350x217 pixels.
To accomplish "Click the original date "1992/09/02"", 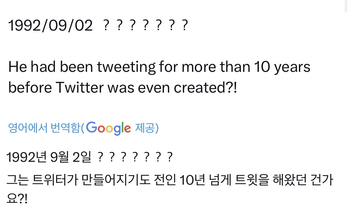I will (x=50, y=26).
